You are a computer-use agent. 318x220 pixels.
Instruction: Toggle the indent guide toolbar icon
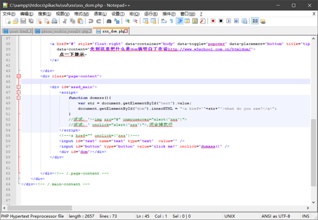tap(180, 21)
